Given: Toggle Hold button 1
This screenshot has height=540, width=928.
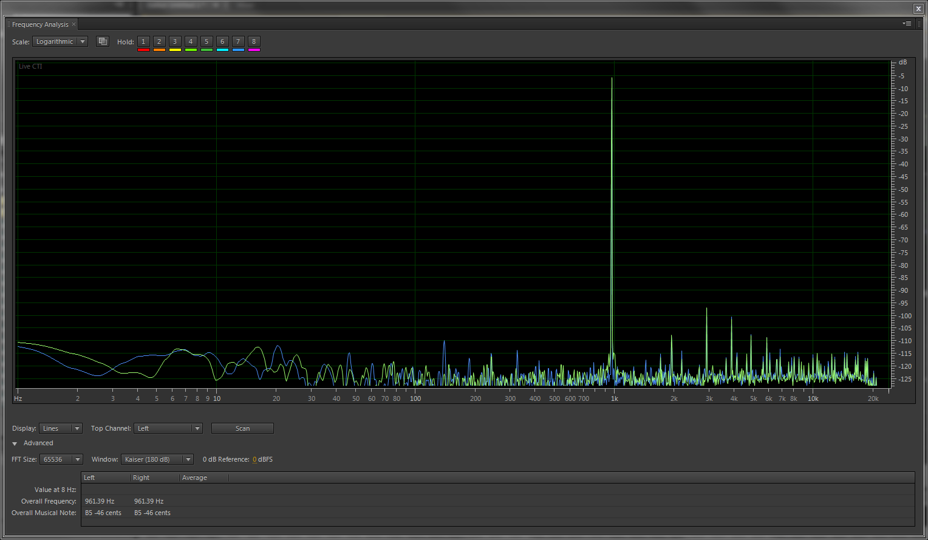Looking at the screenshot, I should (143, 41).
